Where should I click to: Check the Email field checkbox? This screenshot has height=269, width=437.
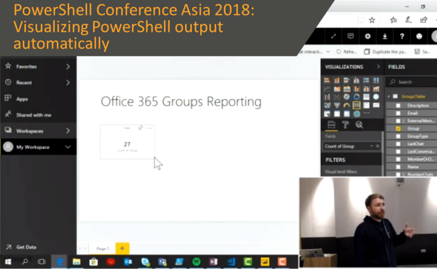398,113
